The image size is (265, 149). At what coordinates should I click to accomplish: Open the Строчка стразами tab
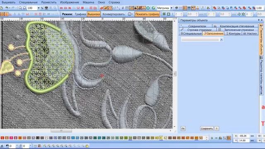coord(198,30)
